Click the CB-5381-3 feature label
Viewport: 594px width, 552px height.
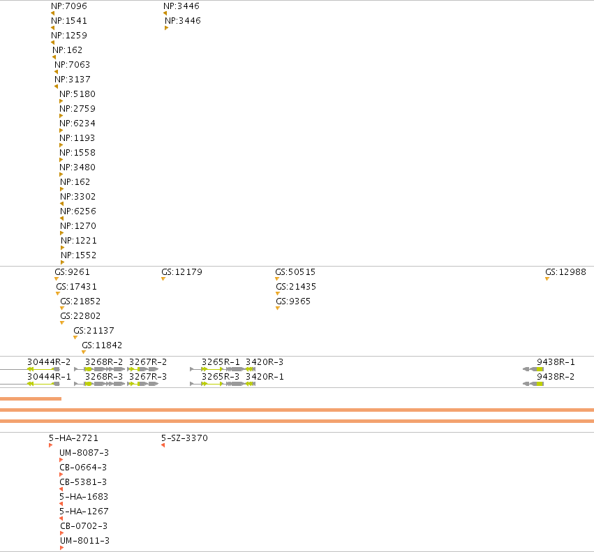83,482
